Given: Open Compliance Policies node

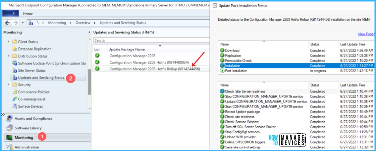Looking at the screenshot, I should point(34,92).
